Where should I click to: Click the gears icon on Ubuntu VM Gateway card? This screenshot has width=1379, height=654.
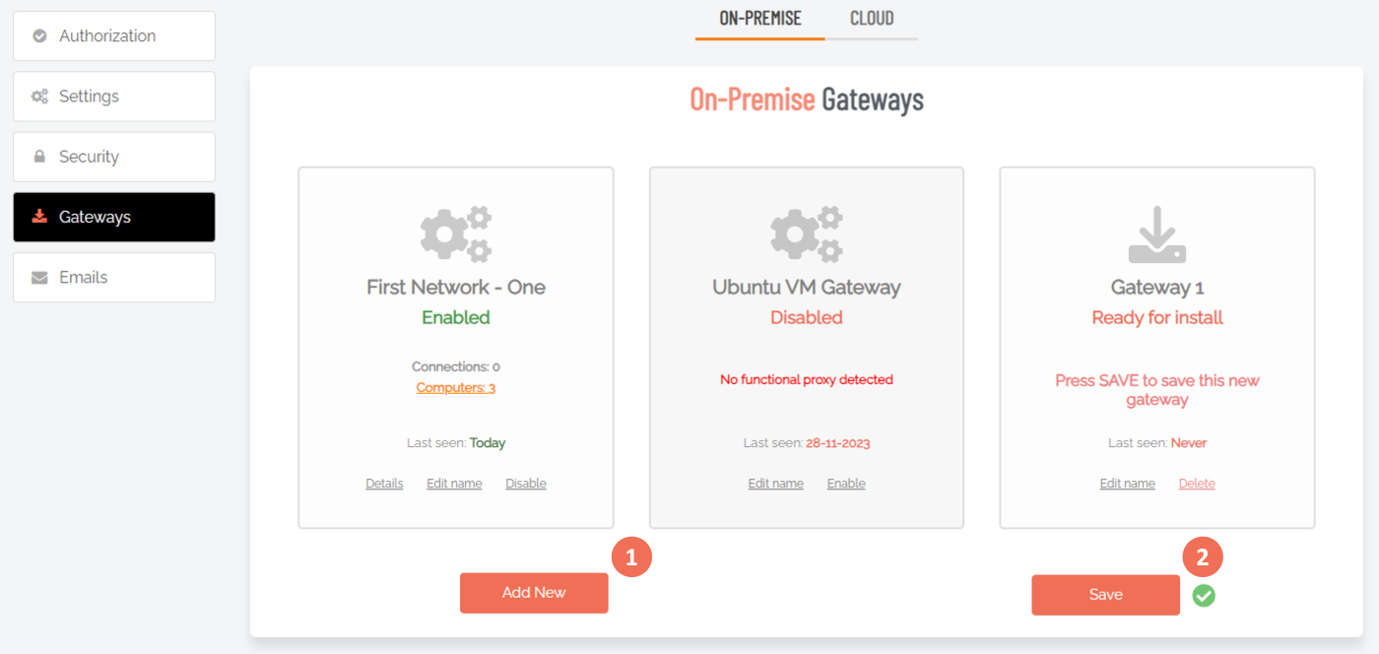pyautogui.click(x=807, y=234)
